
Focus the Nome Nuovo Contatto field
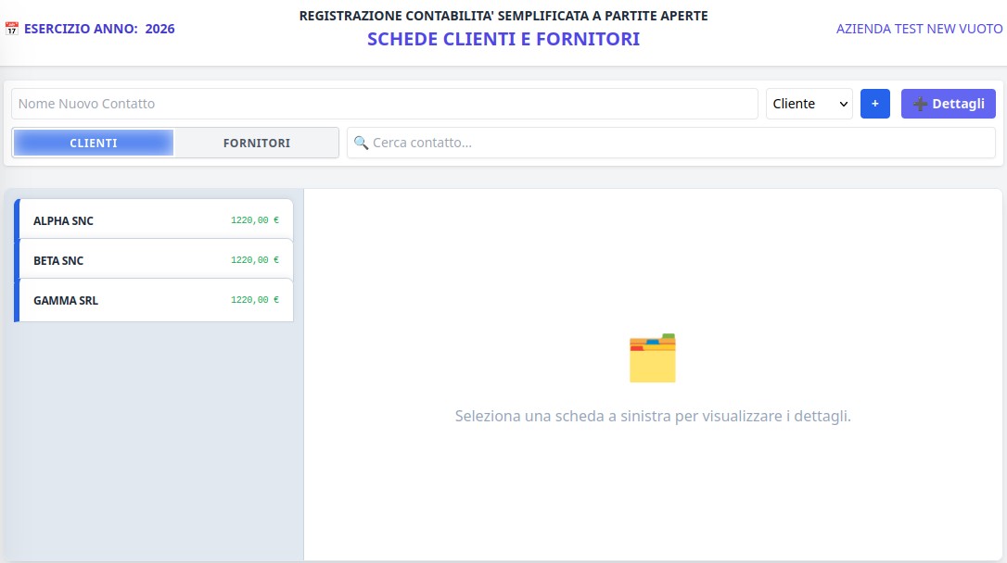pyautogui.click(x=384, y=104)
